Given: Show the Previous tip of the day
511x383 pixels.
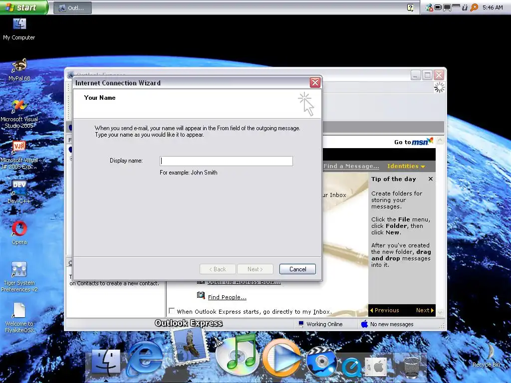Looking at the screenshot, I should click(385, 310).
